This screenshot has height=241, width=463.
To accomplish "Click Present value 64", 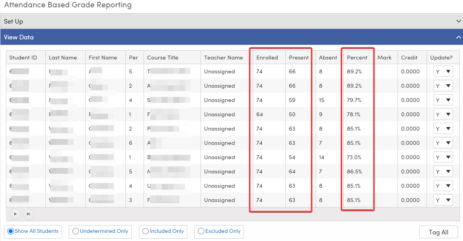I will pos(292,171).
